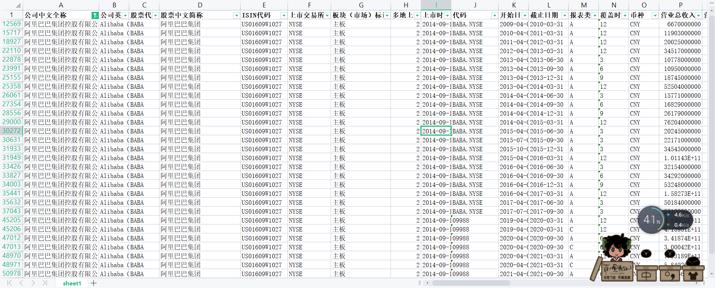Viewport: 715px width, 288px height.
Task: Click revenue cell 76204000000
Action: (x=681, y=122)
